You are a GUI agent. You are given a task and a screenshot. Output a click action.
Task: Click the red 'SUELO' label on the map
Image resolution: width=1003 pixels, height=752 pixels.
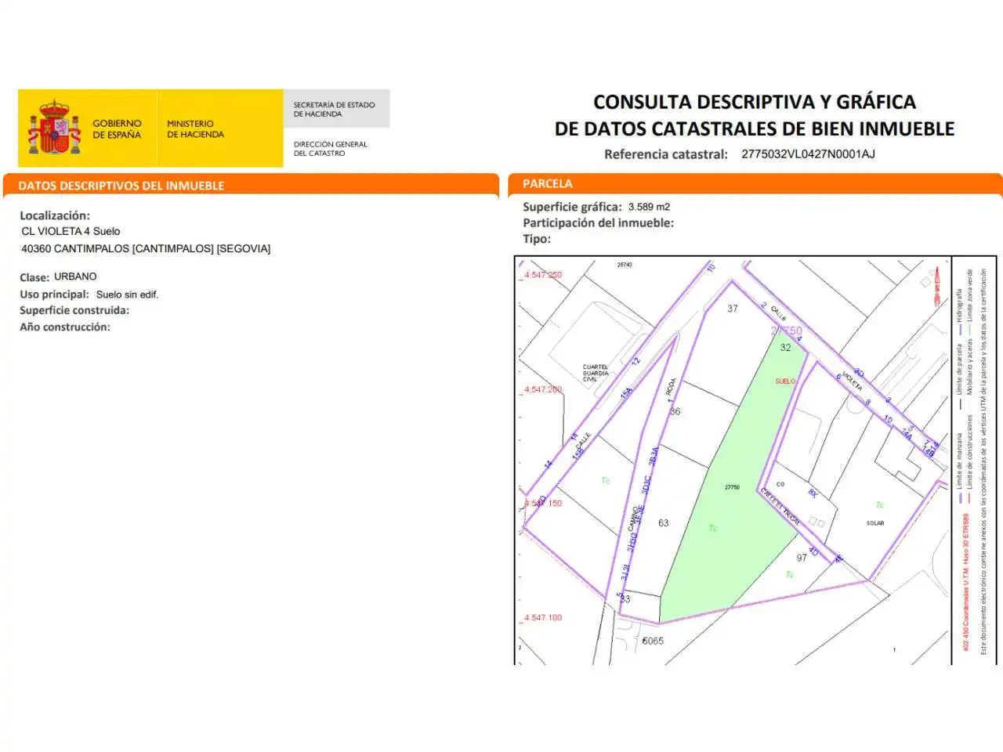point(784,381)
